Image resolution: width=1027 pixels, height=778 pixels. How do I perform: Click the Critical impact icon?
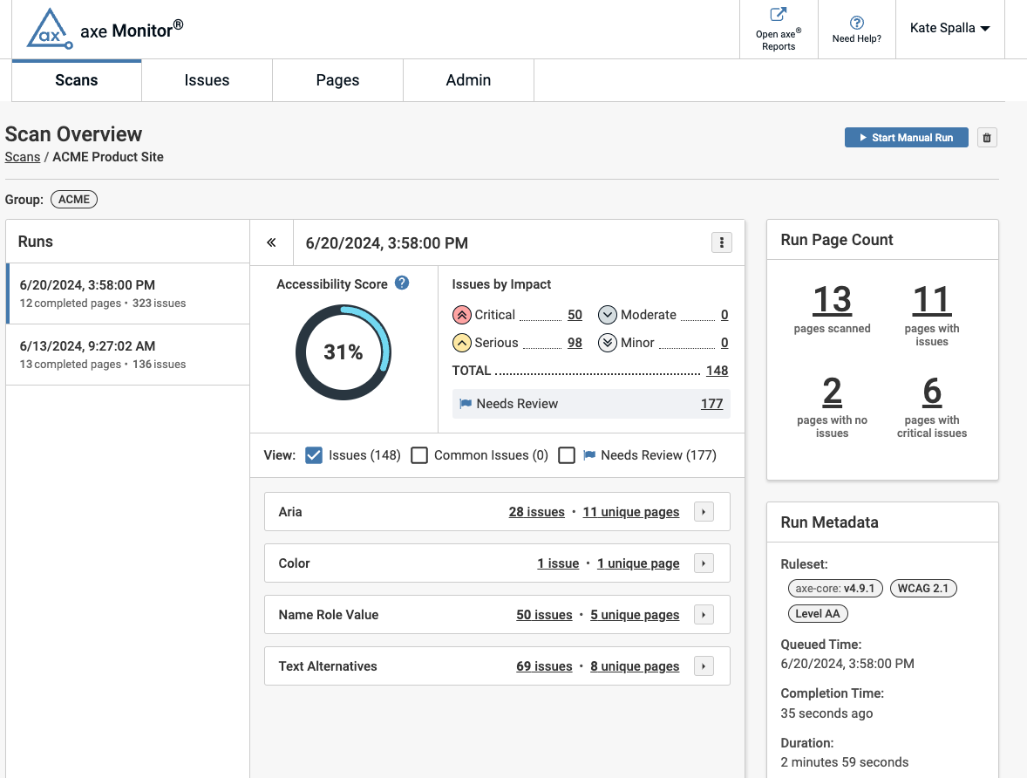click(461, 315)
